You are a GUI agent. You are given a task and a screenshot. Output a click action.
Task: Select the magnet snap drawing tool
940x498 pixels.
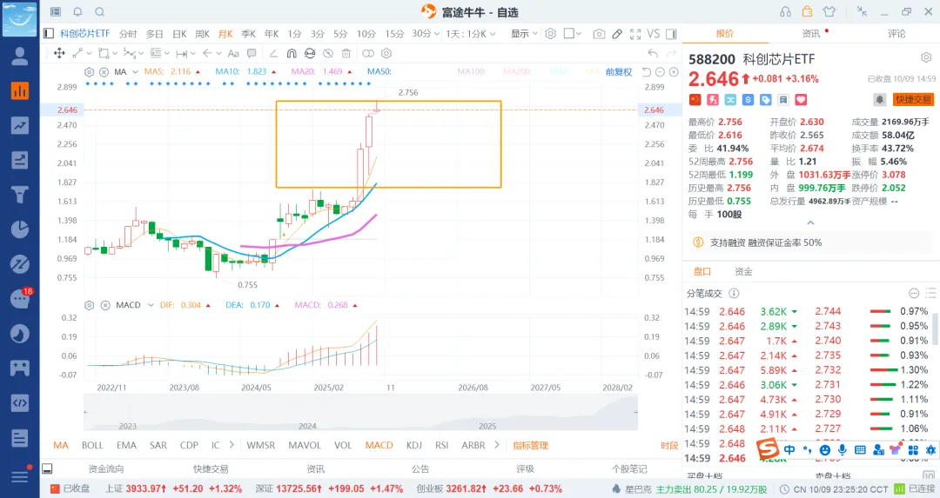coord(293,53)
